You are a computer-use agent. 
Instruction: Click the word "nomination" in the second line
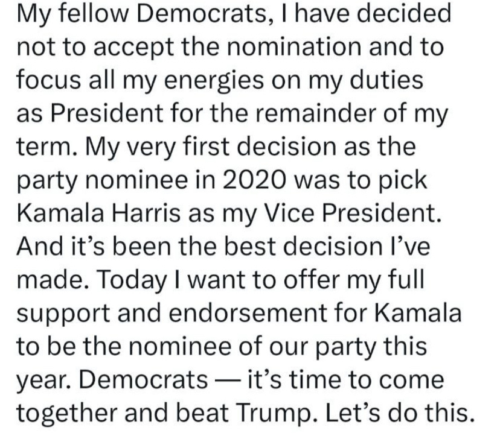(x=295, y=47)
